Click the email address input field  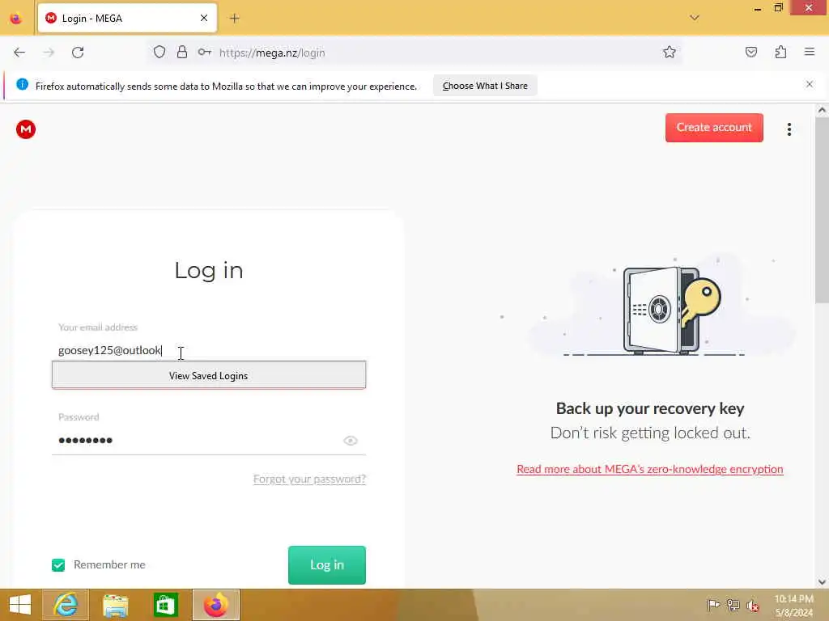click(x=209, y=350)
